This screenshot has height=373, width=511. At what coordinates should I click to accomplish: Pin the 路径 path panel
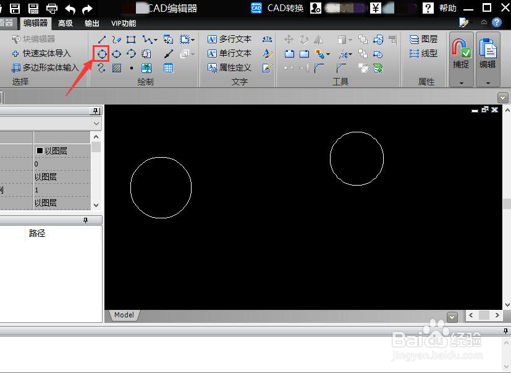(86, 220)
